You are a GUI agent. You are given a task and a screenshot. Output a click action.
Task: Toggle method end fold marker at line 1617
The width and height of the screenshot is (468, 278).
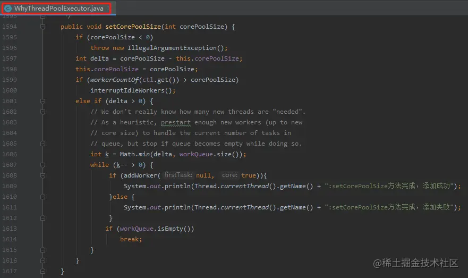coord(42,271)
